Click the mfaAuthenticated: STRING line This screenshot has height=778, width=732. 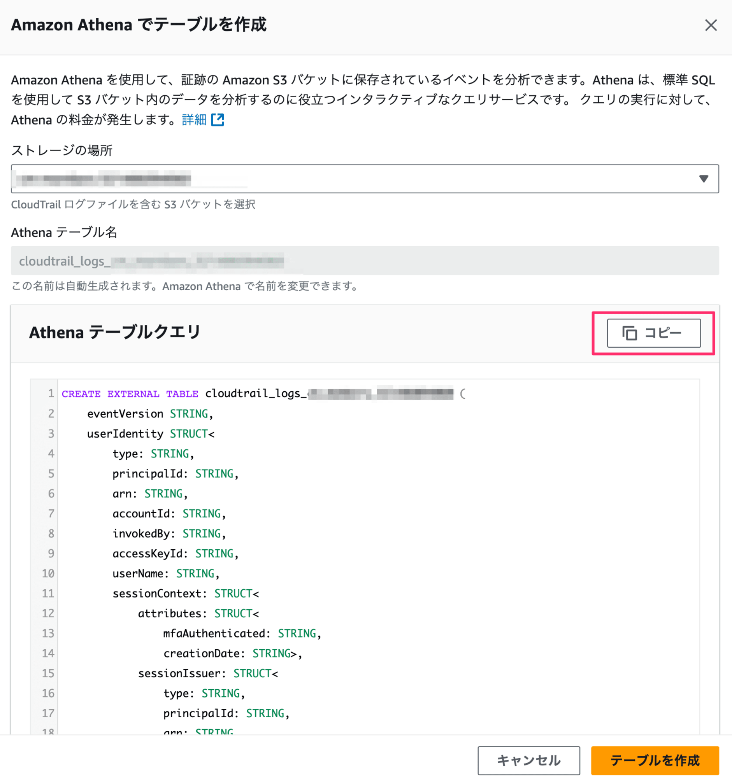coord(242,633)
